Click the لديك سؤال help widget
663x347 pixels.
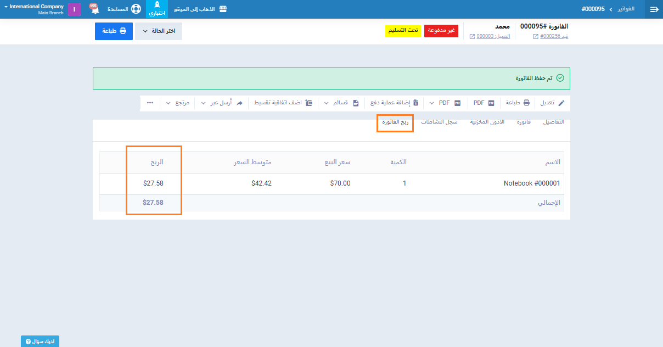40,342
